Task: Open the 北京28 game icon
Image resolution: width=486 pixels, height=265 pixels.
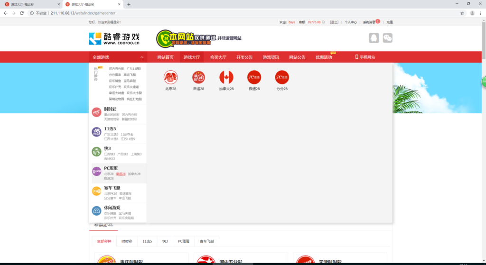Action: tap(171, 77)
